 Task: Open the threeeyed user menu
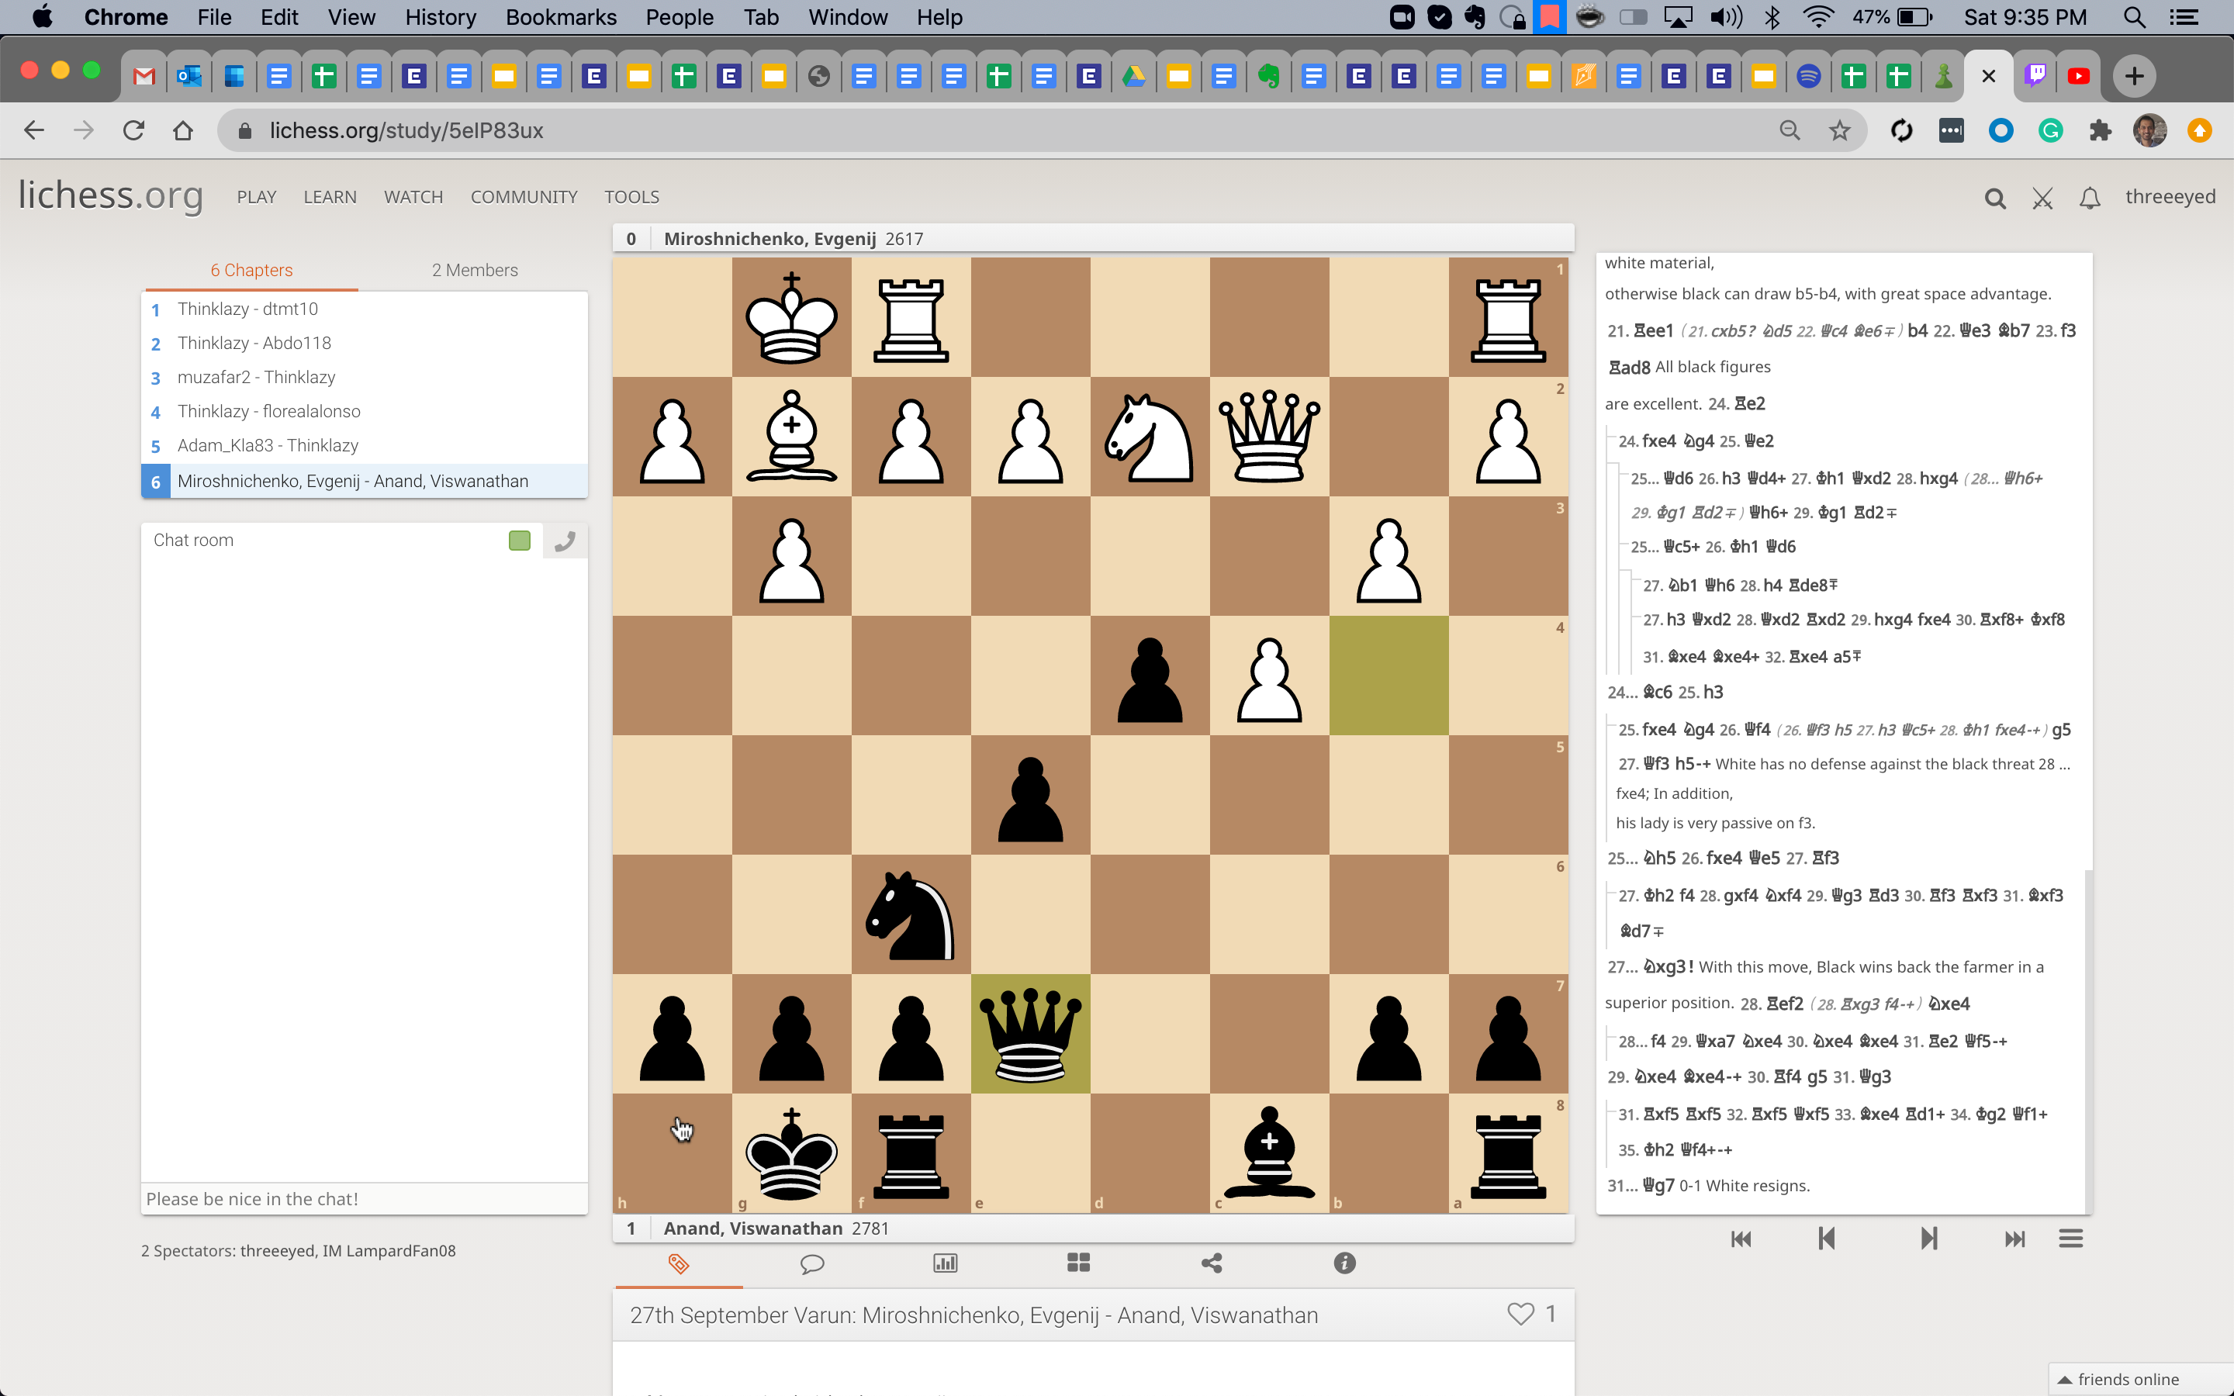pyautogui.click(x=2170, y=197)
